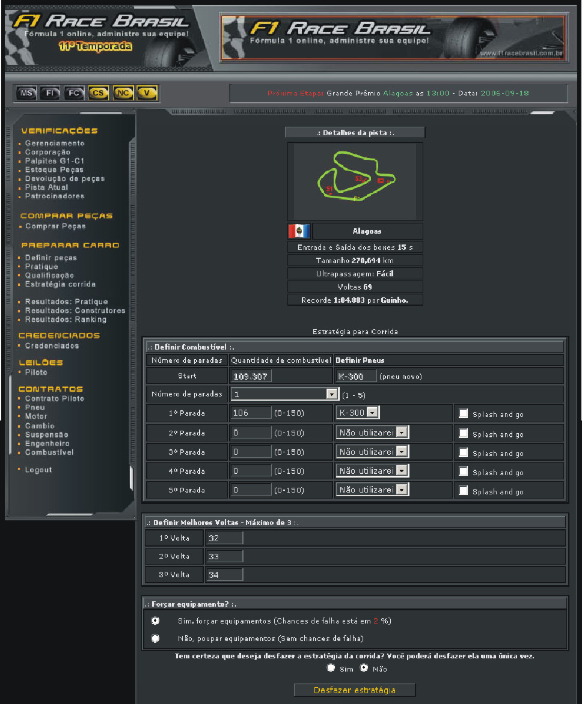Click the 1º Volta input field
This screenshot has height=704, width=582.
[224, 538]
